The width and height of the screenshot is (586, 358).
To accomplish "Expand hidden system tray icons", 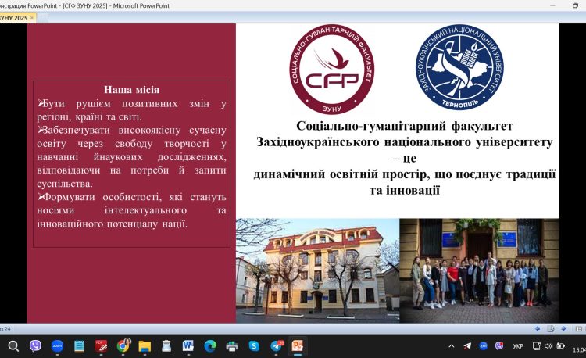I will pyautogui.click(x=451, y=346).
